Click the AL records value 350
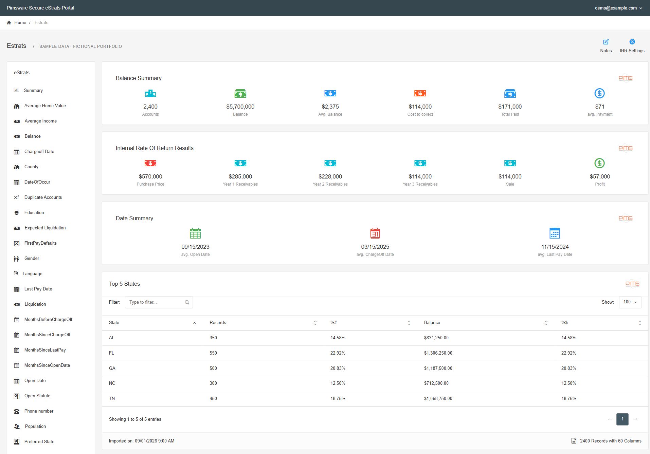 point(213,338)
